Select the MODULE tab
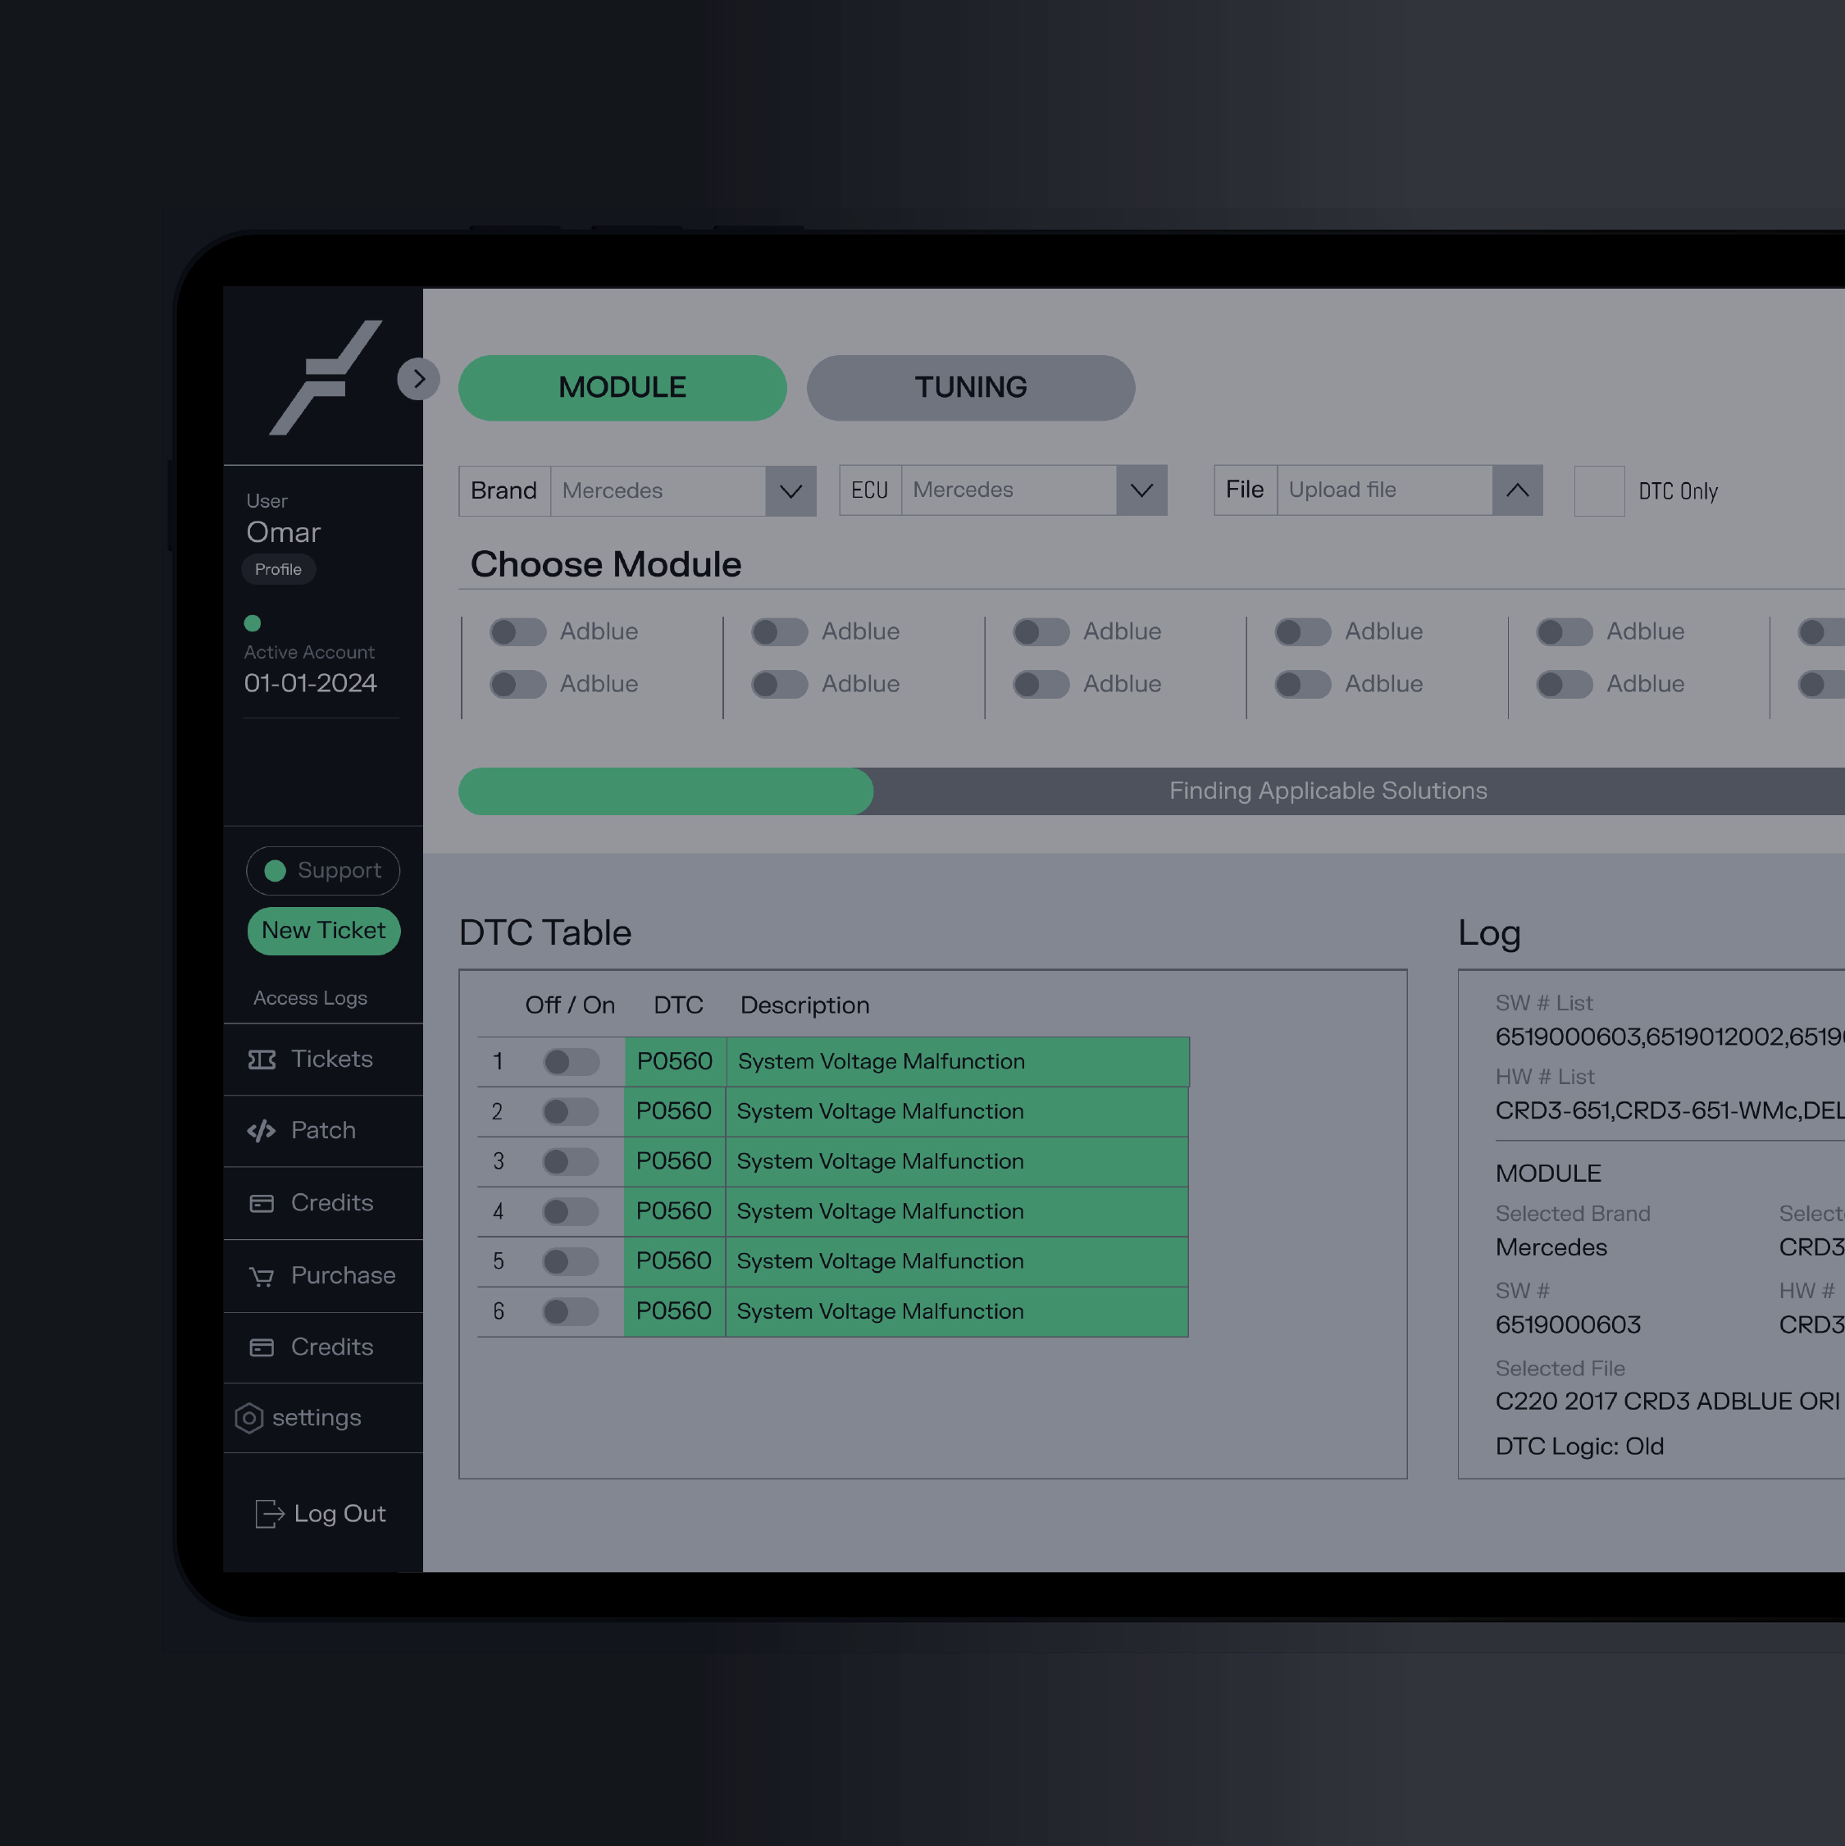This screenshot has width=1845, height=1846. click(x=622, y=388)
